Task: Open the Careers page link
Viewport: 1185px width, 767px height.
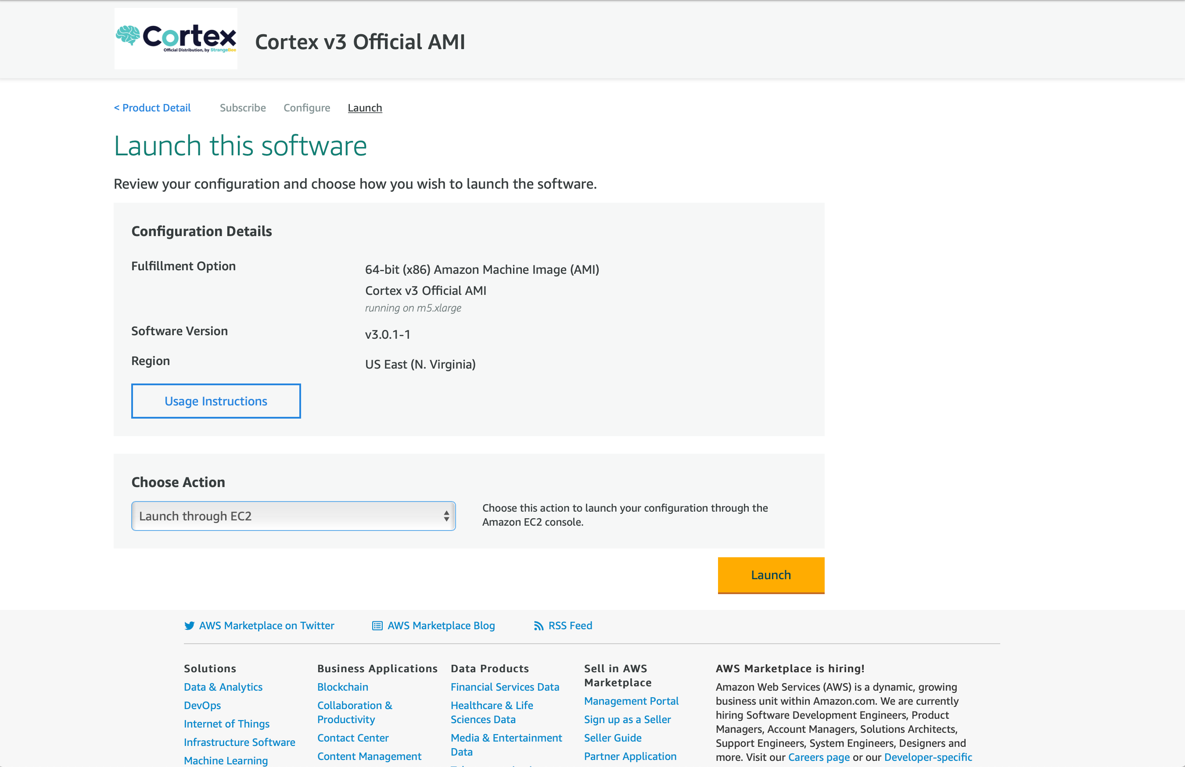Action: point(818,757)
